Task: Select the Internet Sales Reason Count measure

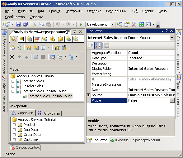Action: tap(50, 96)
